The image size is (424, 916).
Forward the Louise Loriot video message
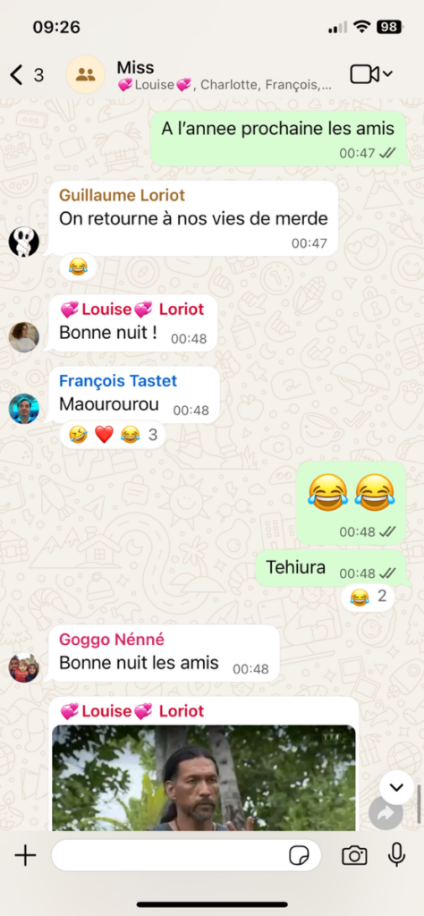point(386,814)
